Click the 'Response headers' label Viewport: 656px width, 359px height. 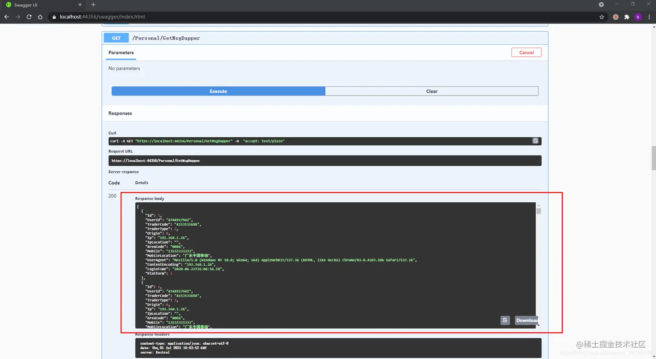click(x=152, y=335)
